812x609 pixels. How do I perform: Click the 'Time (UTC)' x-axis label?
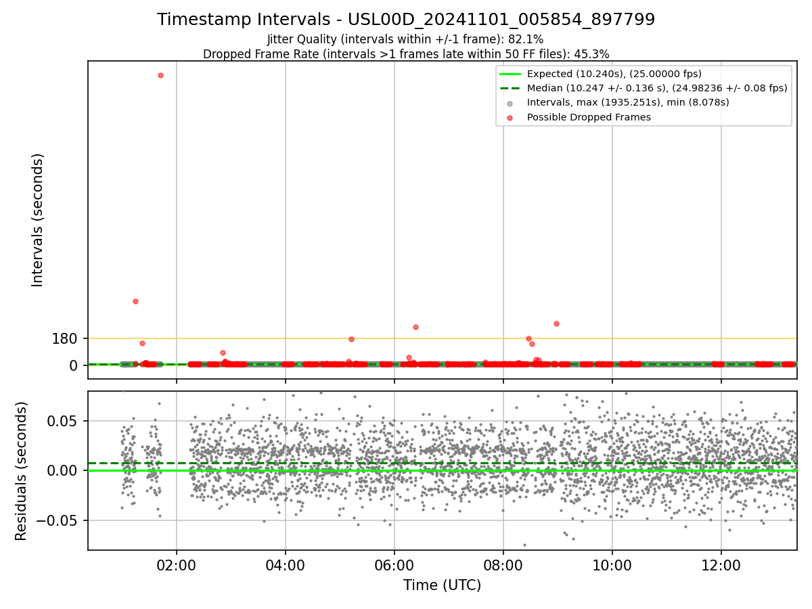tap(443, 585)
